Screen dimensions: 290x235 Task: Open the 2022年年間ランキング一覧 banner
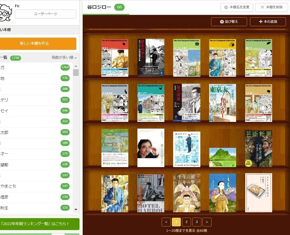(39, 224)
